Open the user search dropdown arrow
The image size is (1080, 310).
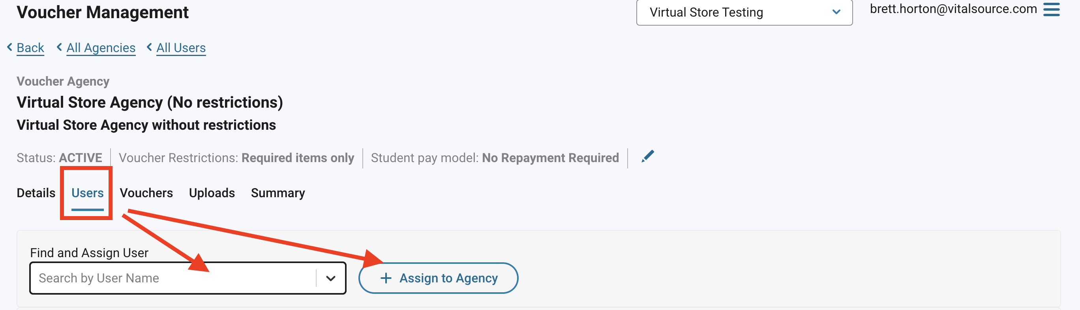pyautogui.click(x=330, y=278)
